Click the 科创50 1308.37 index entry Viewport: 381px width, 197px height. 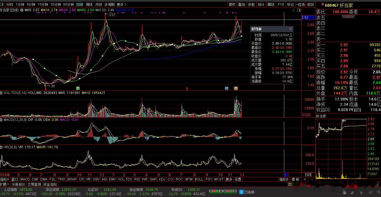point(185,189)
